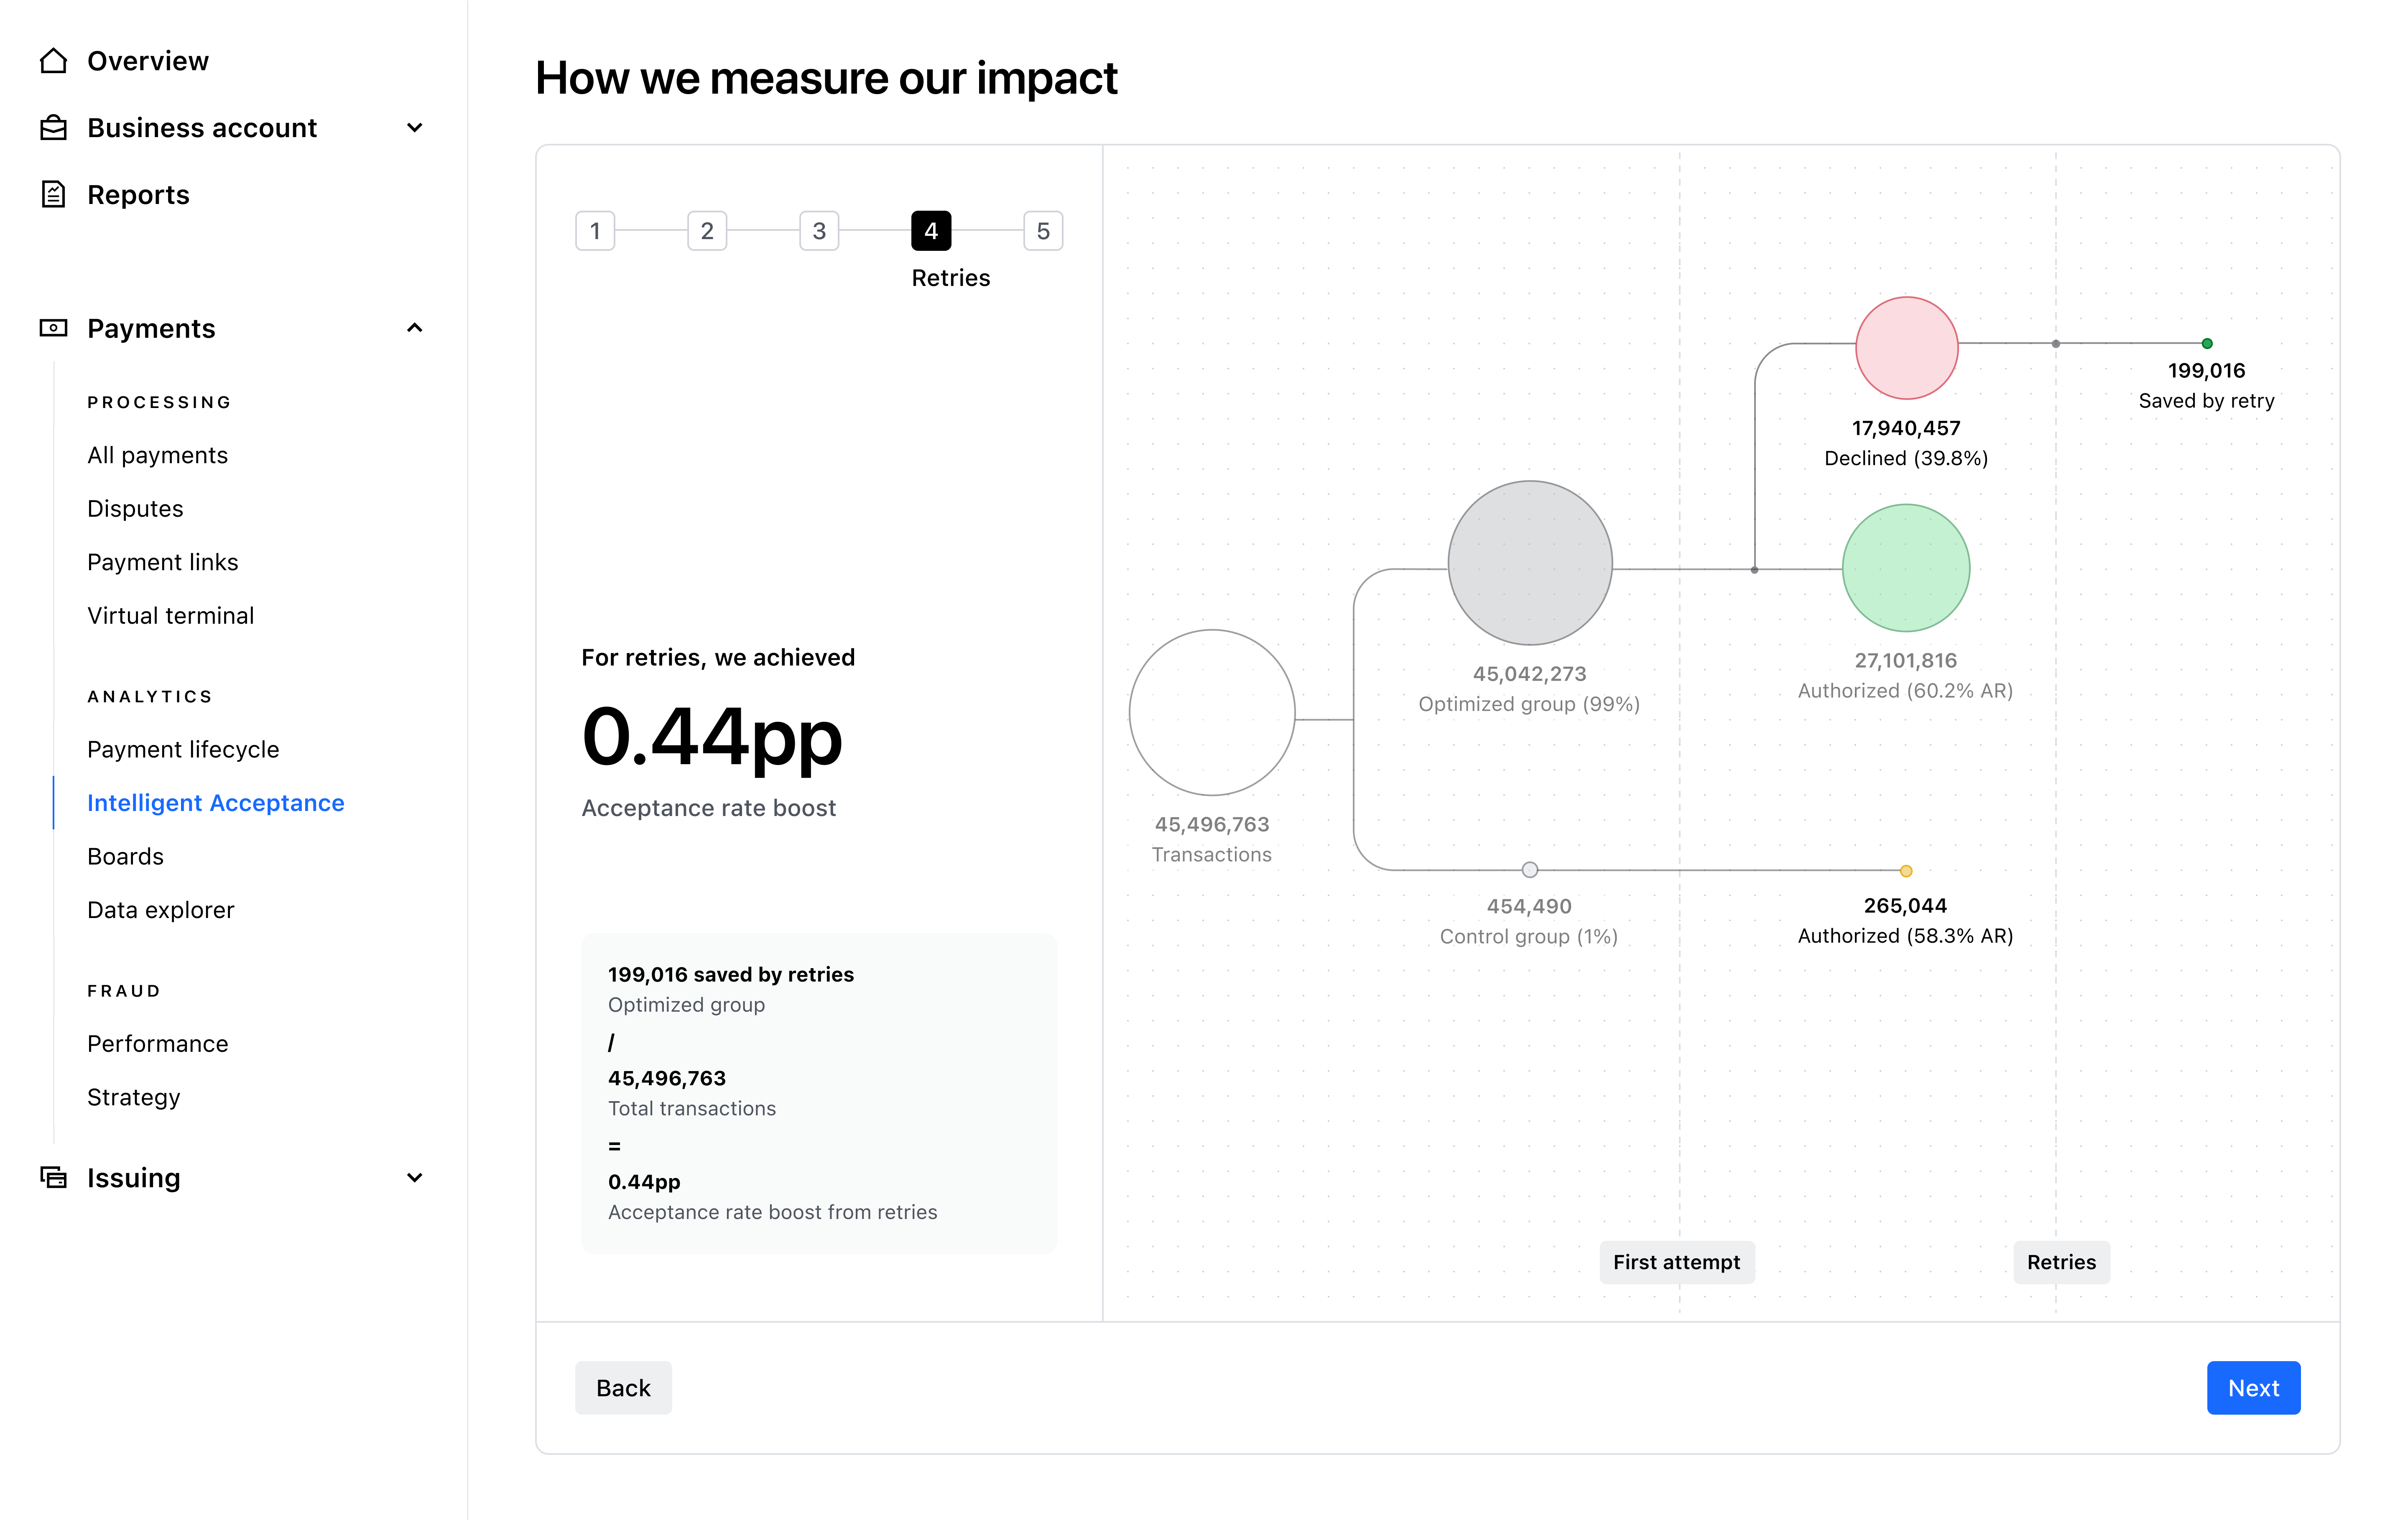Image resolution: width=2408 pixels, height=1520 pixels.
Task: Click '199,016 saved by retries' text
Action: (731, 975)
